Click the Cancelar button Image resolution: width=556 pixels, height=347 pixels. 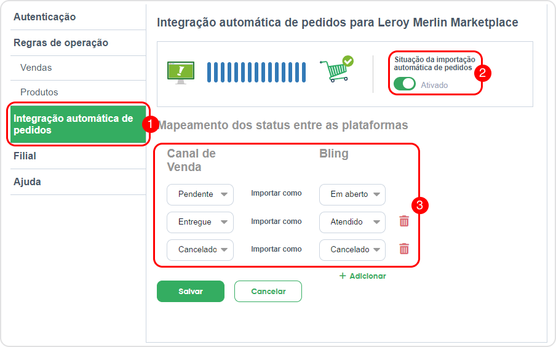[268, 291]
